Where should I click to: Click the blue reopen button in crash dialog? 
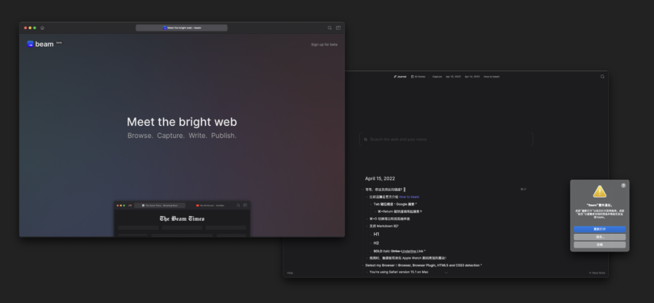click(x=599, y=230)
